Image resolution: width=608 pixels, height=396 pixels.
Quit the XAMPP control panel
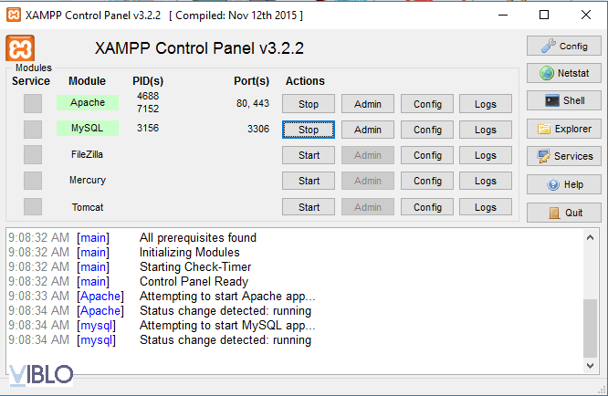coord(564,213)
